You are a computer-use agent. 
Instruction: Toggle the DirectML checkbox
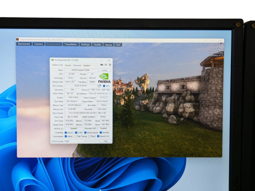coord(101,133)
